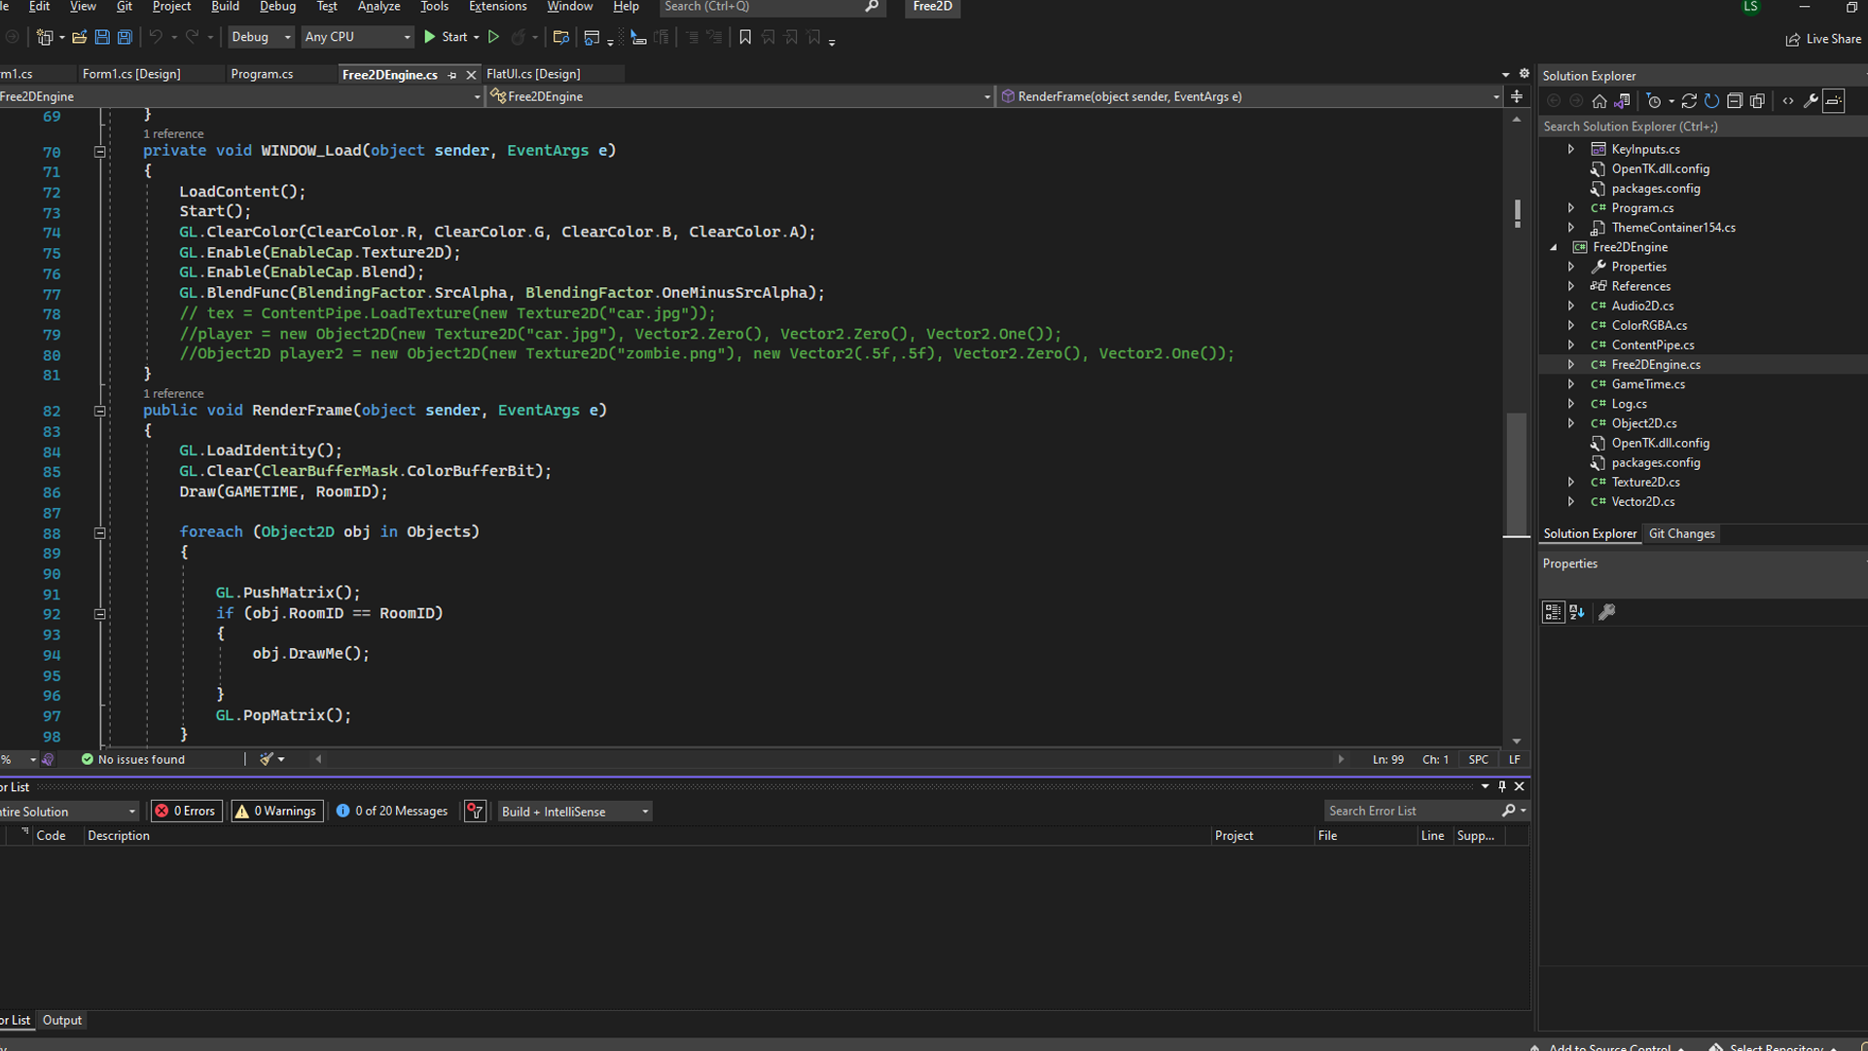This screenshot has height=1051, width=1868.
Task: Switch views icon in Solution Explorer
Action: (x=1622, y=101)
